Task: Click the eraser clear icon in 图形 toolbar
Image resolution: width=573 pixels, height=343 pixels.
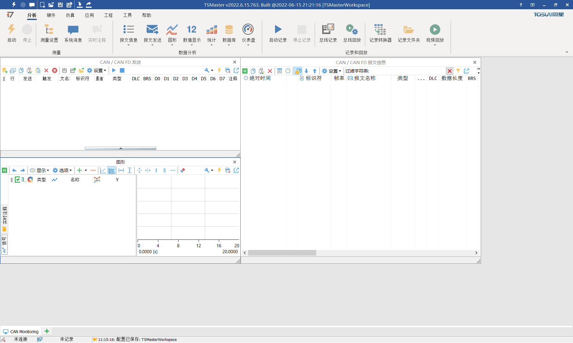Action: [183, 170]
